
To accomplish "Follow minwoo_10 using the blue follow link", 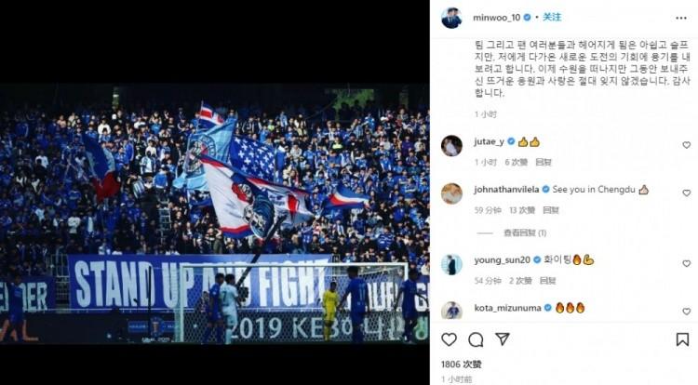I will tap(552, 17).
